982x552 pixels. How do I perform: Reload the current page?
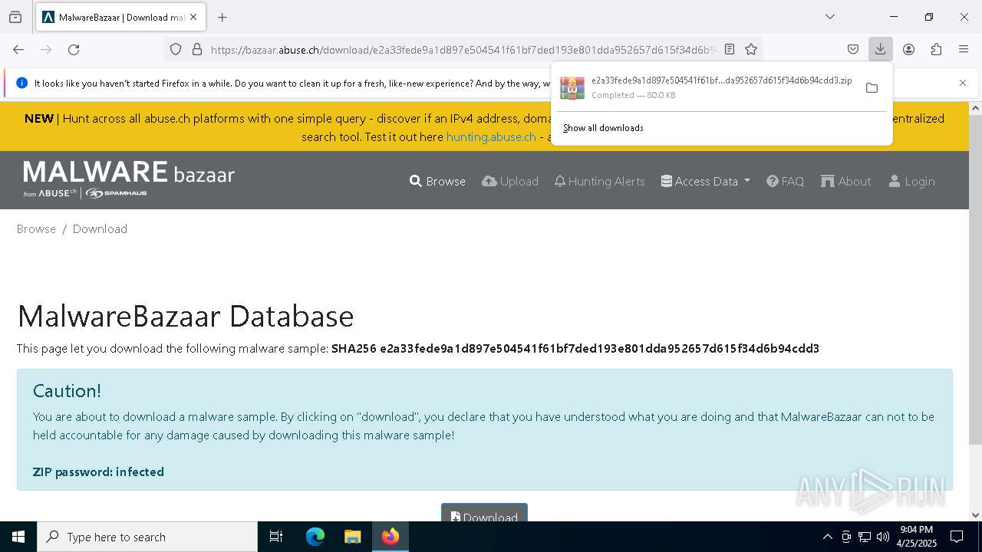pos(74,49)
